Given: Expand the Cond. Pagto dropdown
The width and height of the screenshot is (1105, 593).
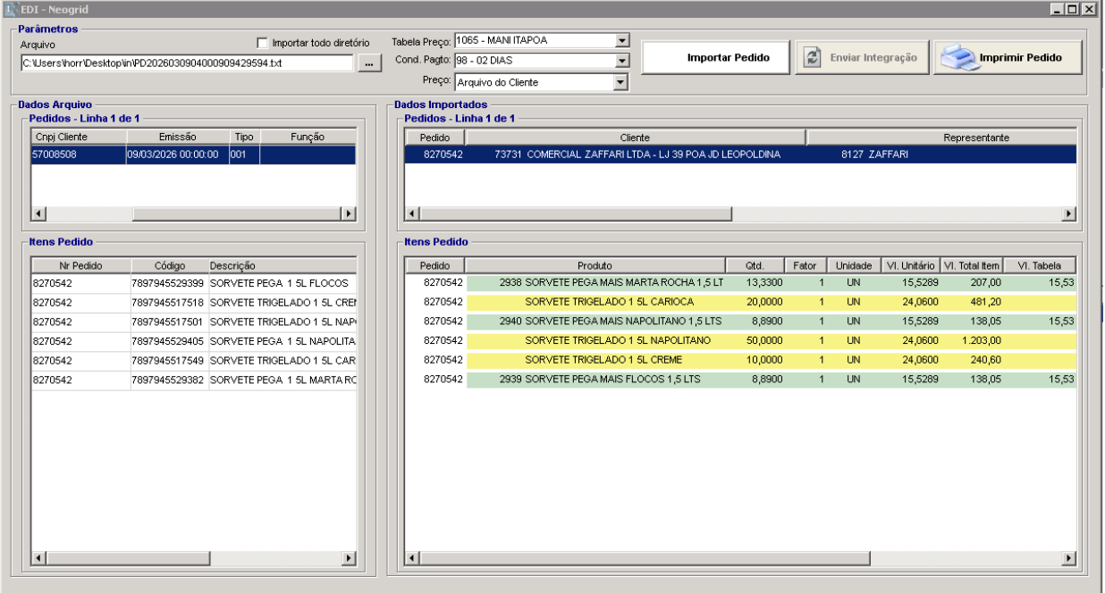Looking at the screenshot, I should [622, 62].
